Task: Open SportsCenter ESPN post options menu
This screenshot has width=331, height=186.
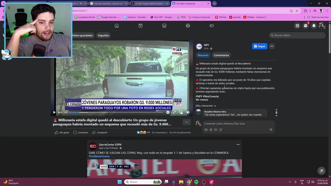Action: pyautogui.click(x=238, y=145)
